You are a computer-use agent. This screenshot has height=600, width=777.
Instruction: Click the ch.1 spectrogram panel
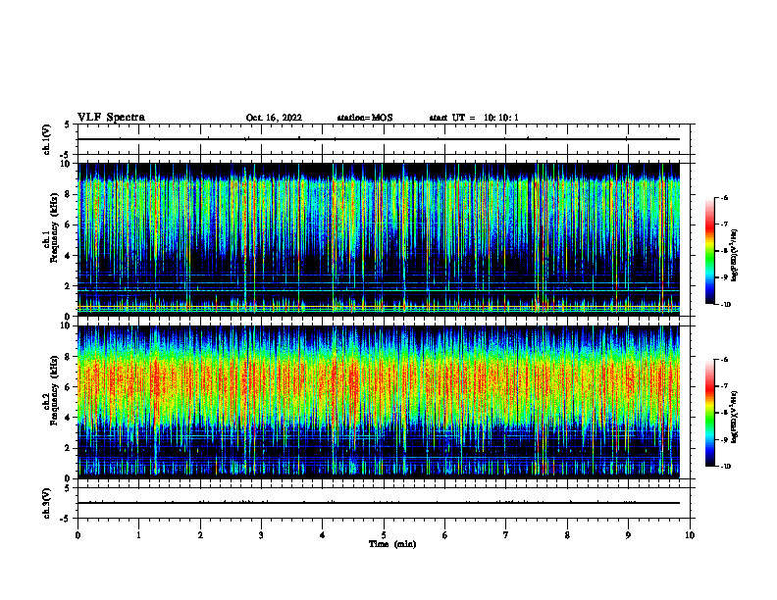(x=379, y=239)
